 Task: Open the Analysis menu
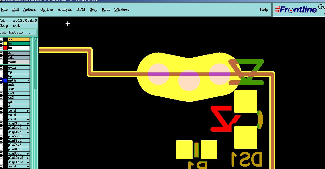[65, 9]
